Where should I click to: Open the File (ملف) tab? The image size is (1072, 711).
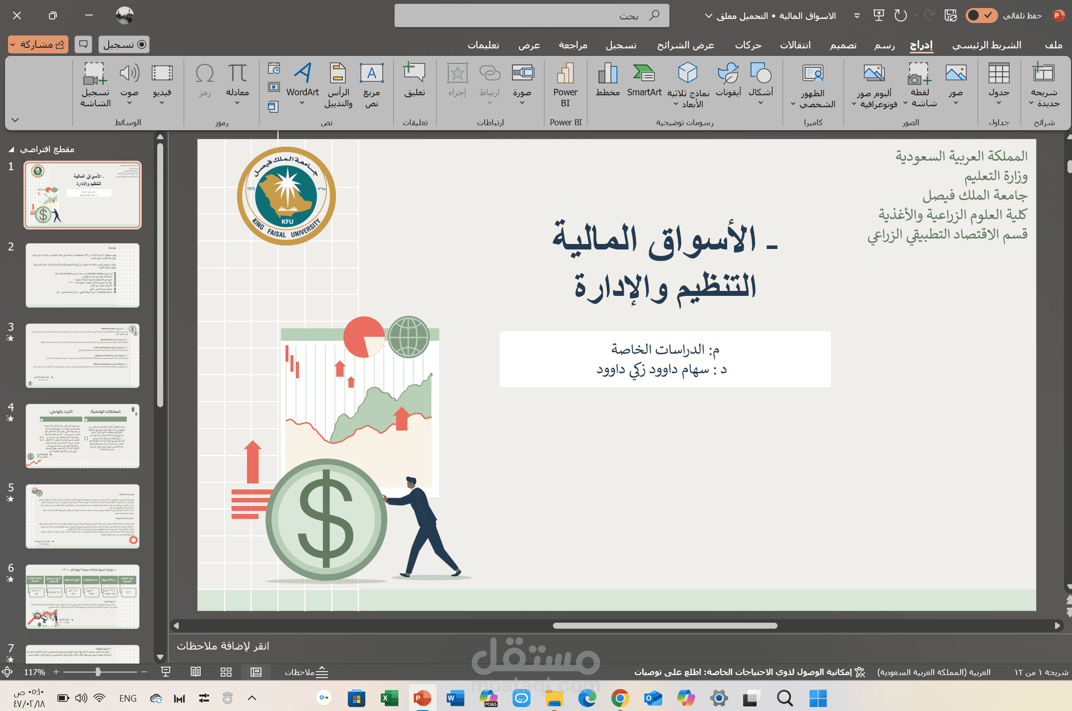1054,45
